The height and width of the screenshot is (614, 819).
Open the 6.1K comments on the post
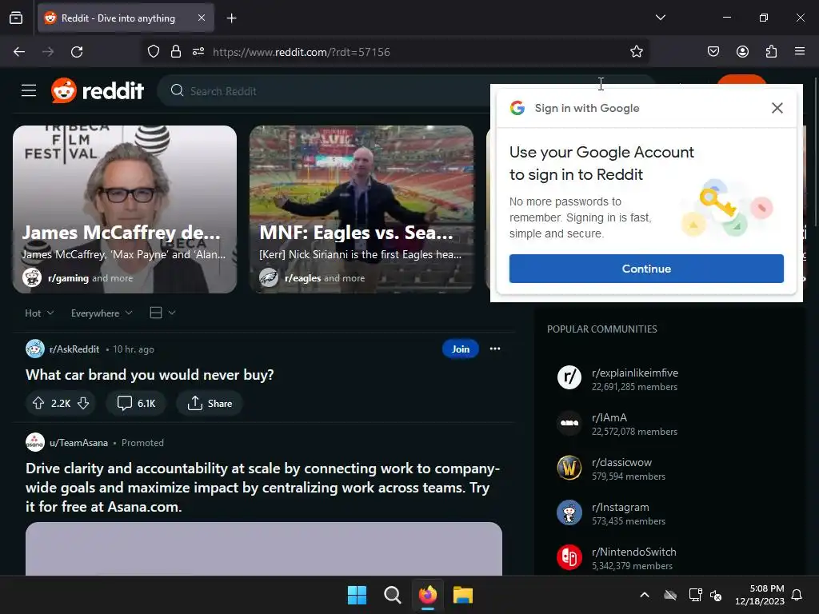(x=136, y=403)
